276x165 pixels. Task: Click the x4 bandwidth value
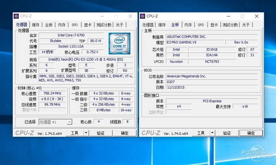(x=179, y=106)
